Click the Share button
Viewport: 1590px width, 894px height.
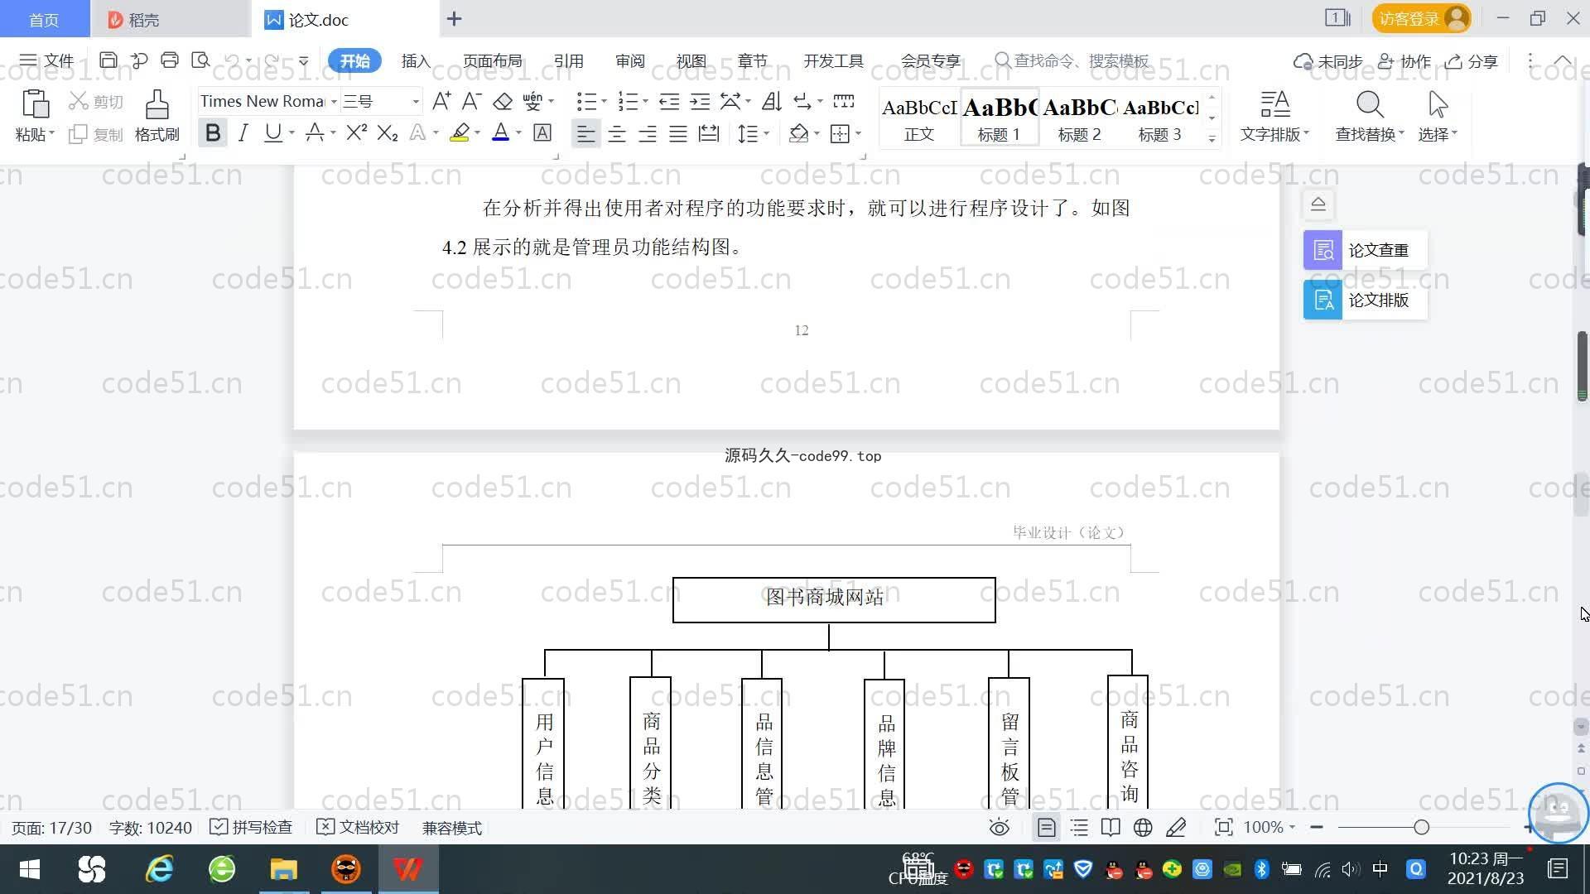tap(1472, 61)
